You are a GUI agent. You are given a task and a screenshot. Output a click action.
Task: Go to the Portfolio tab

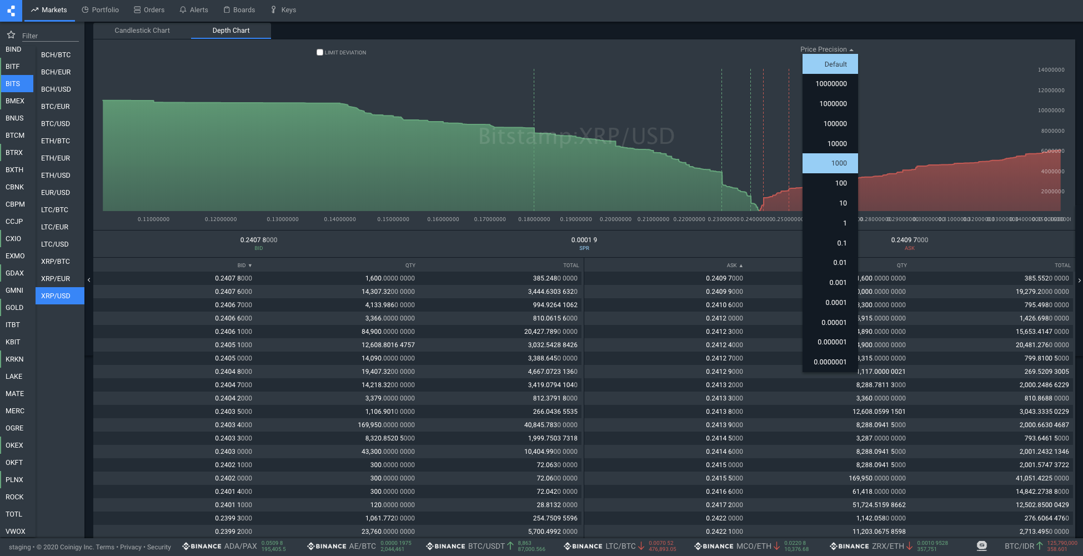coord(101,10)
